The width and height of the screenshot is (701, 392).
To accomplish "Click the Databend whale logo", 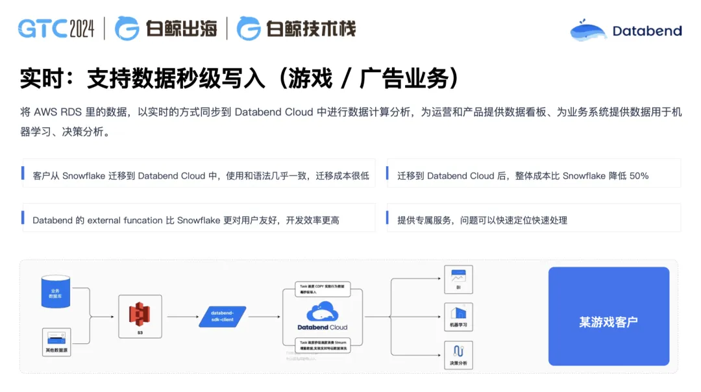I will (x=588, y=31).
